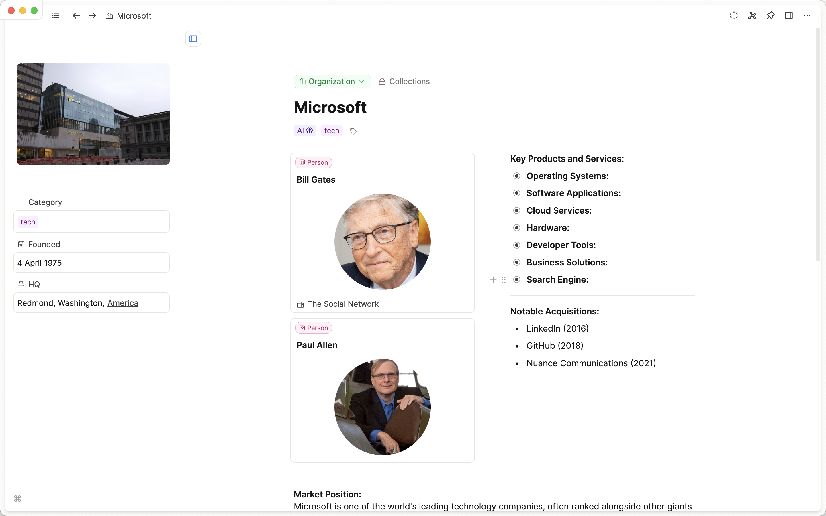Viewport: 826px width, 516px height.
Task: Collapse the left properties panel button
Action: (x=193, y=39)
